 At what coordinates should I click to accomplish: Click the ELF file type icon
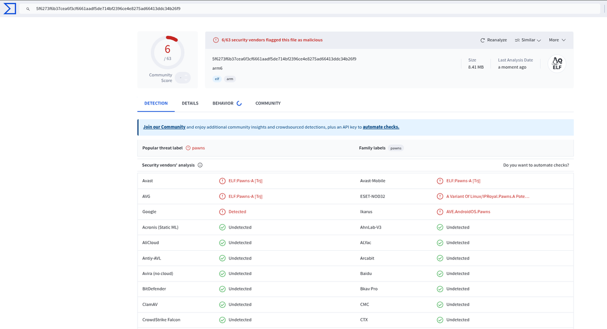pyautogui.click(x=557, y=64)
